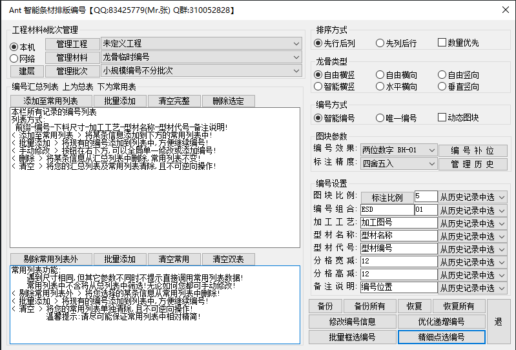Select 智能横竖 keel type
516x350 pixels.
318,87
